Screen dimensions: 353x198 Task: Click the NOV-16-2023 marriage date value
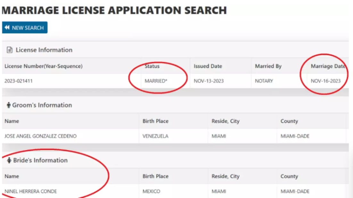(325, 81)
